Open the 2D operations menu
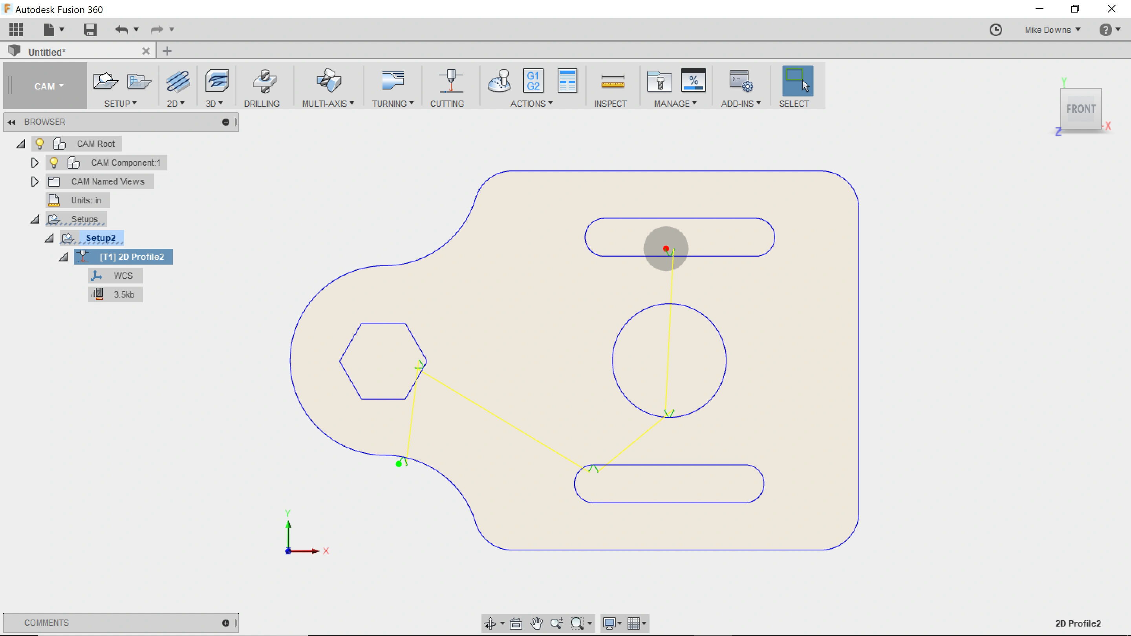The image size is (1131, 636). point(175,104)
